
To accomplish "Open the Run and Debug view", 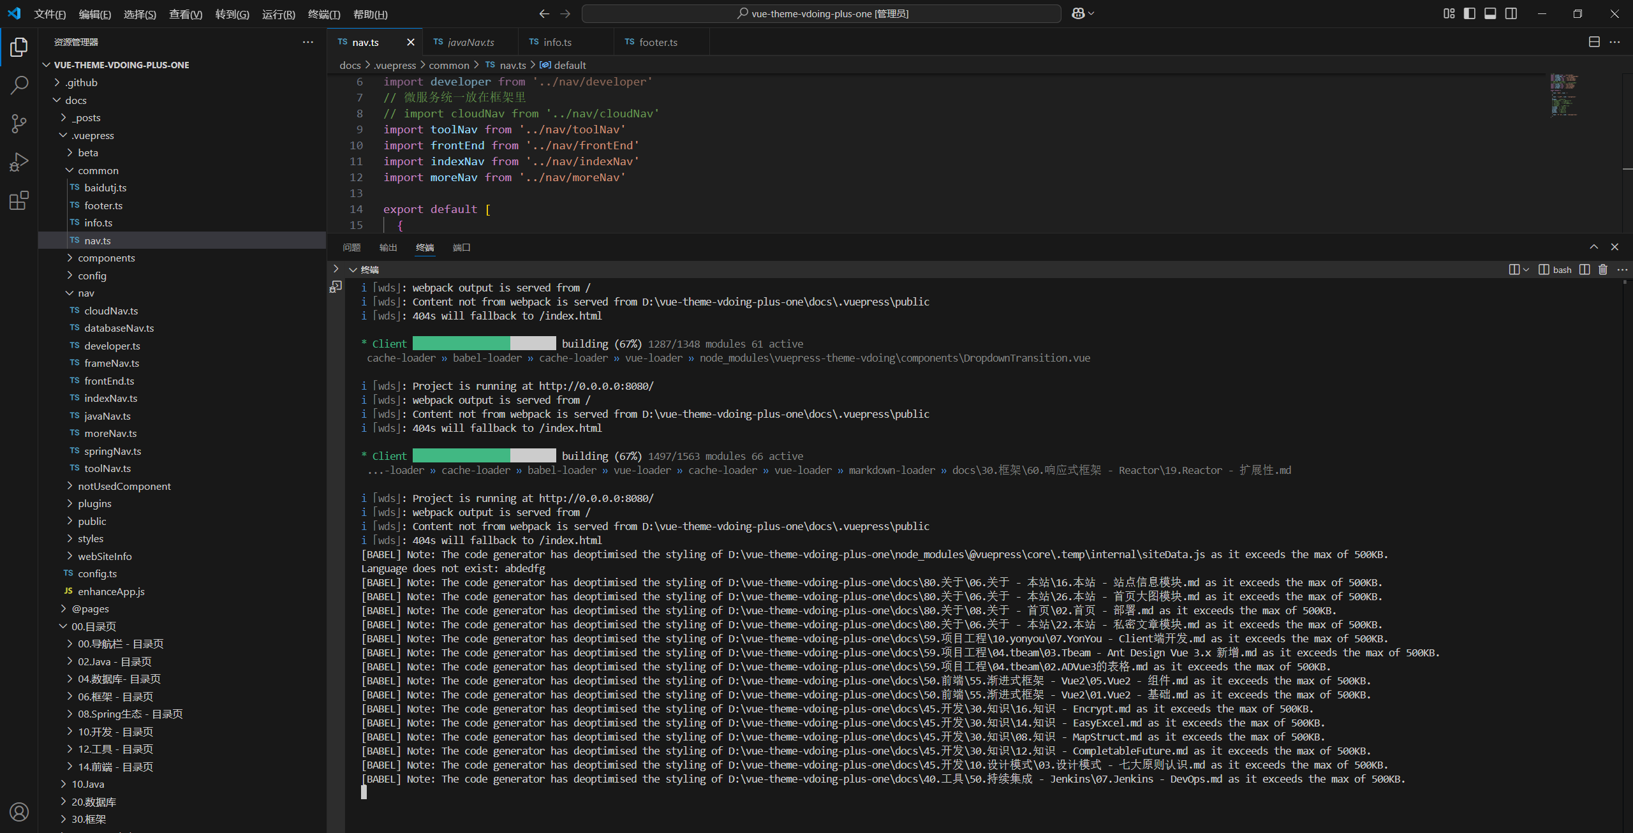I will coord(19,162).
